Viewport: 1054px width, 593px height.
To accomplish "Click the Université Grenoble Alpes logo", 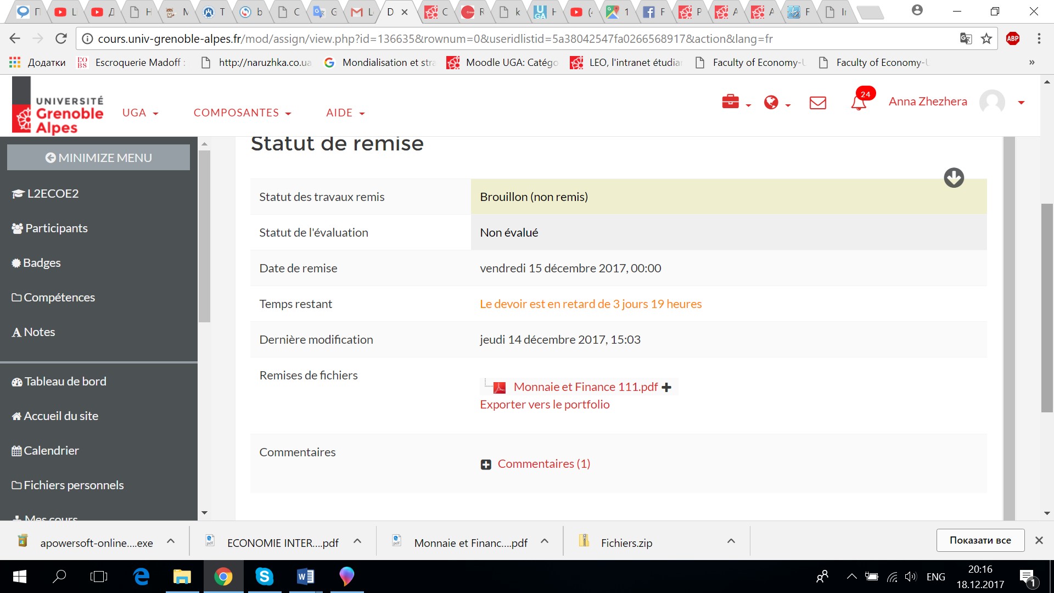I will 58,106.
